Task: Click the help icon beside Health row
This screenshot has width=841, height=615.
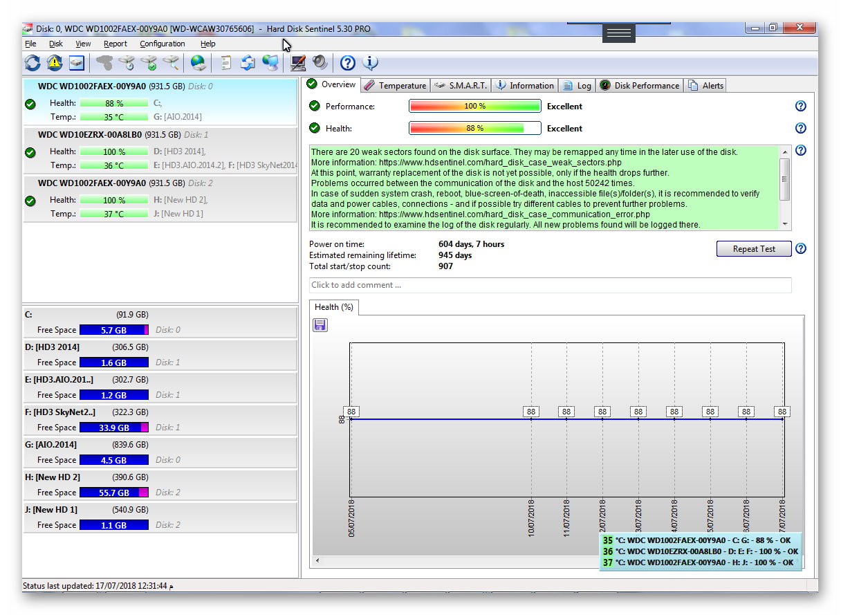Action: [x=801, y=128]
